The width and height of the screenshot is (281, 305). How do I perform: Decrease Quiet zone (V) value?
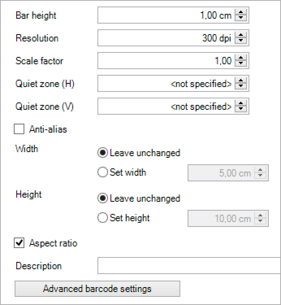click(x=241, y=109)
